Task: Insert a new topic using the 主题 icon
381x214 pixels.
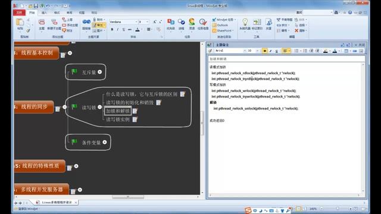Action: coord(42,23)
